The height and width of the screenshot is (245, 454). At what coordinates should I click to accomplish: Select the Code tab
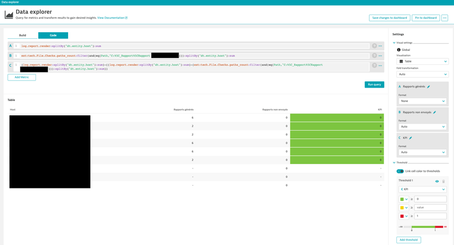click(53, 35)
